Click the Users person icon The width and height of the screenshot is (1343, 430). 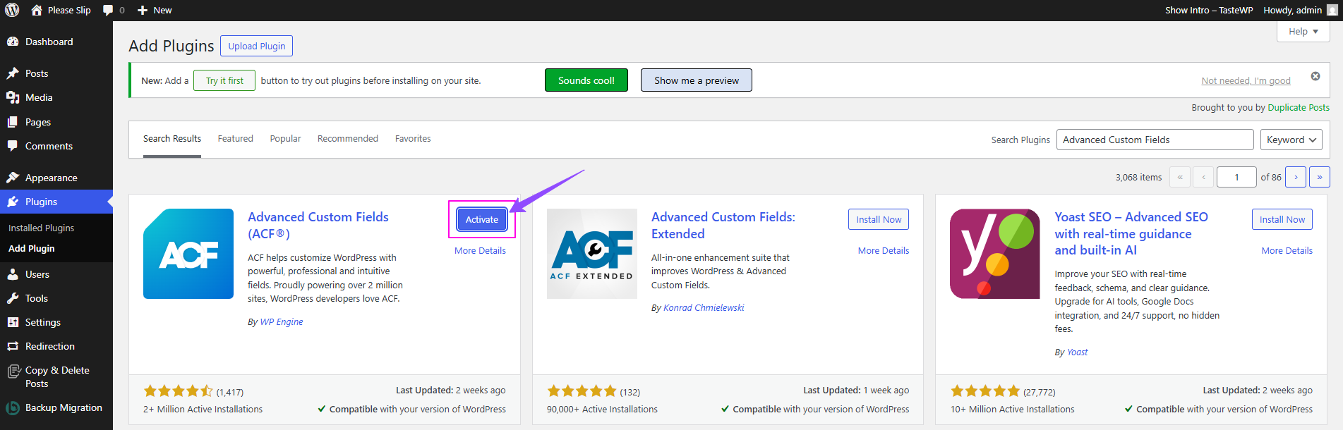tap(13, 274)
